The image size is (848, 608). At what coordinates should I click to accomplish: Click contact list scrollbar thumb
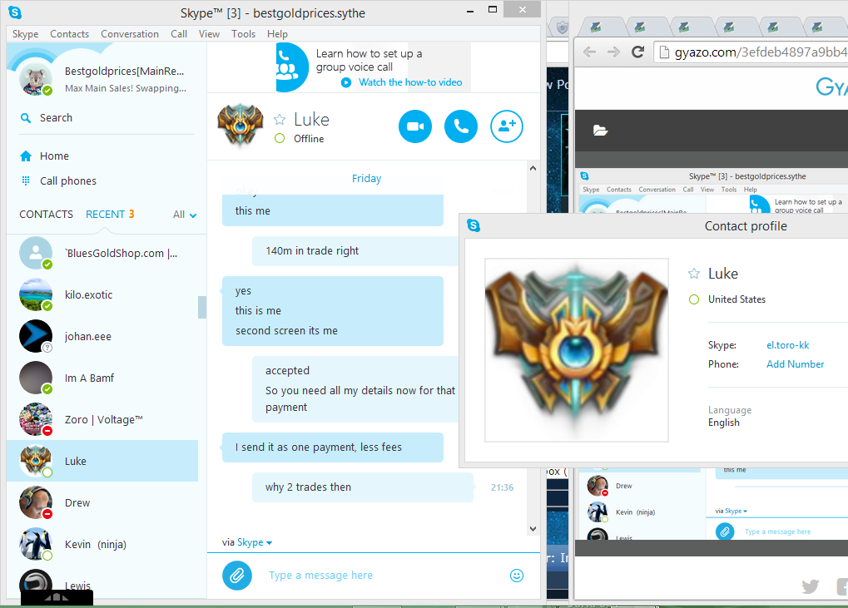coord(202,308)
